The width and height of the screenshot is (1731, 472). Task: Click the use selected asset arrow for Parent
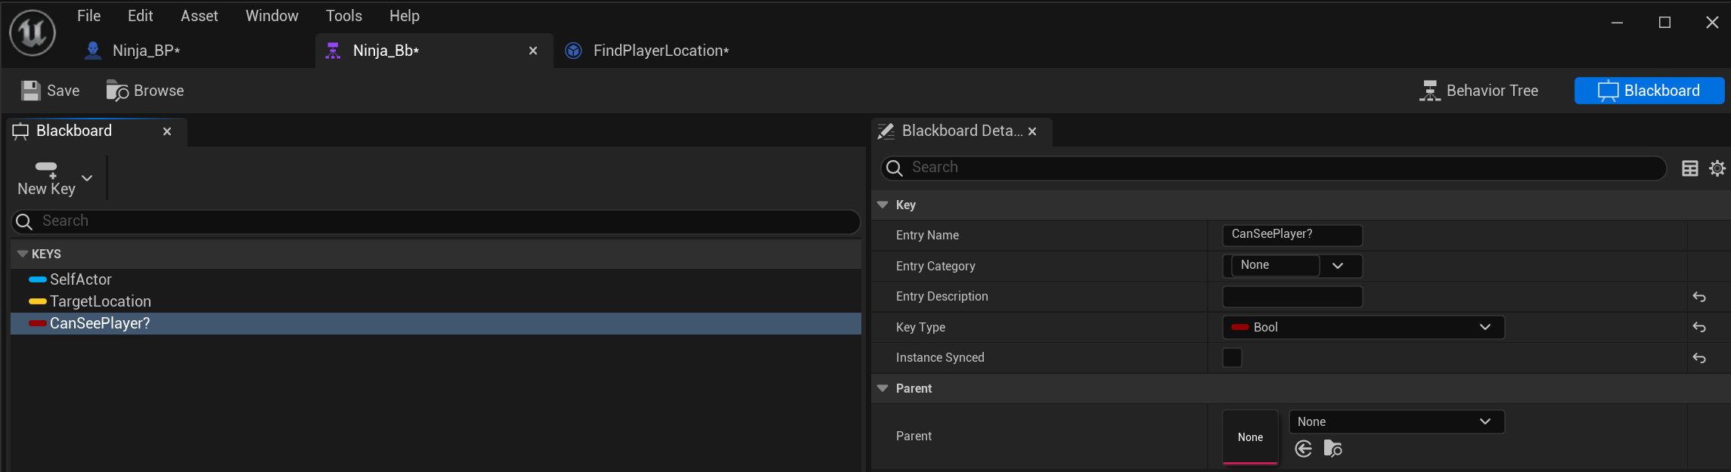coord(1303,449)
